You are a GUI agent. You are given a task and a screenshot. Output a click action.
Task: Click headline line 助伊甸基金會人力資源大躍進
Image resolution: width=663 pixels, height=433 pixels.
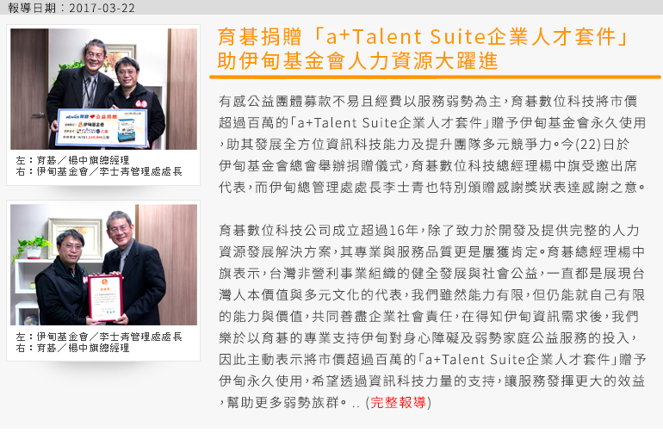[x=357, y=60]
